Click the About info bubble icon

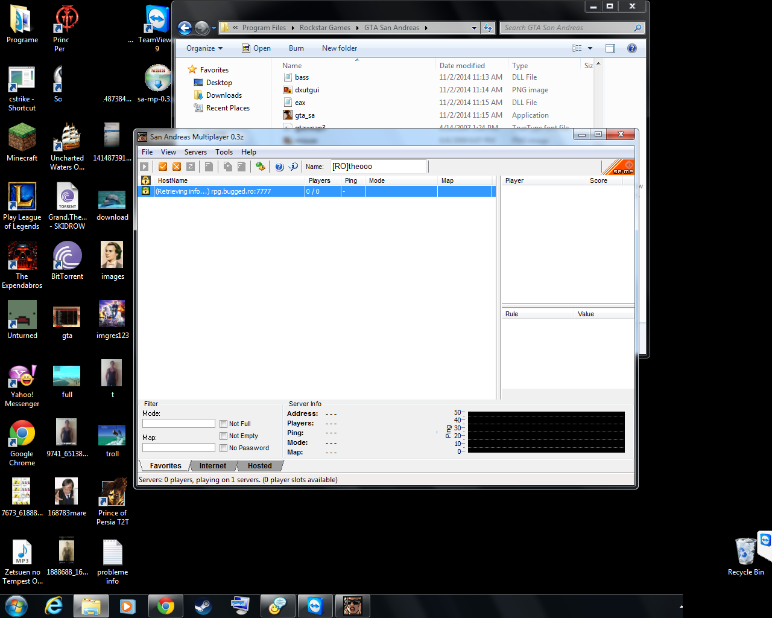coord(293,167)
